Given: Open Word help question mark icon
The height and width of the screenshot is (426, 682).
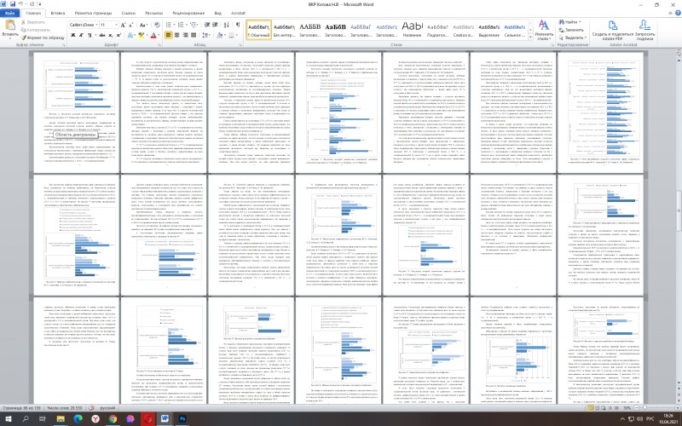Looking at the screenshot, I should point(676,14).
